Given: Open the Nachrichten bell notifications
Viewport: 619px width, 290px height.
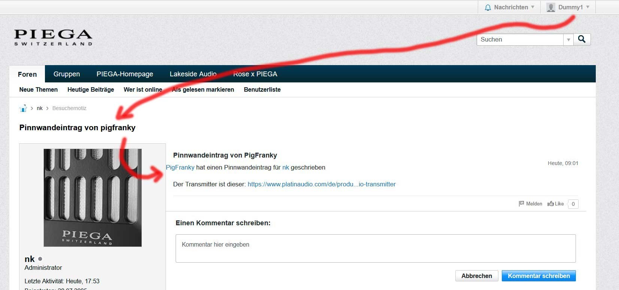Looking at the screenshot, I should (488, 7).
